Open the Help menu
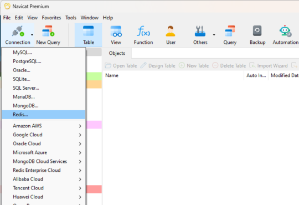 [x=108, y=18]
